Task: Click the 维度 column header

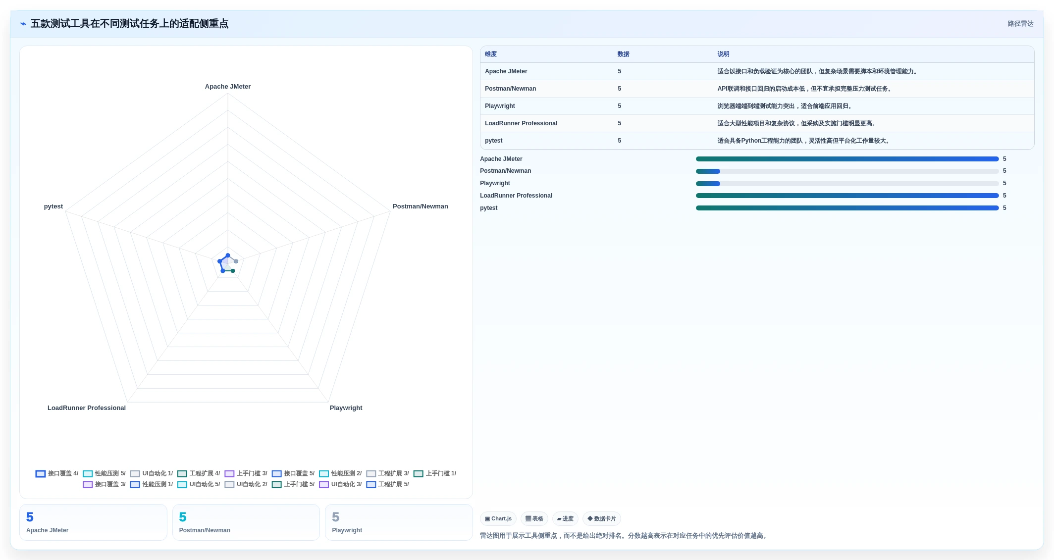Action: pyautogui.click(x=490, y=54)
